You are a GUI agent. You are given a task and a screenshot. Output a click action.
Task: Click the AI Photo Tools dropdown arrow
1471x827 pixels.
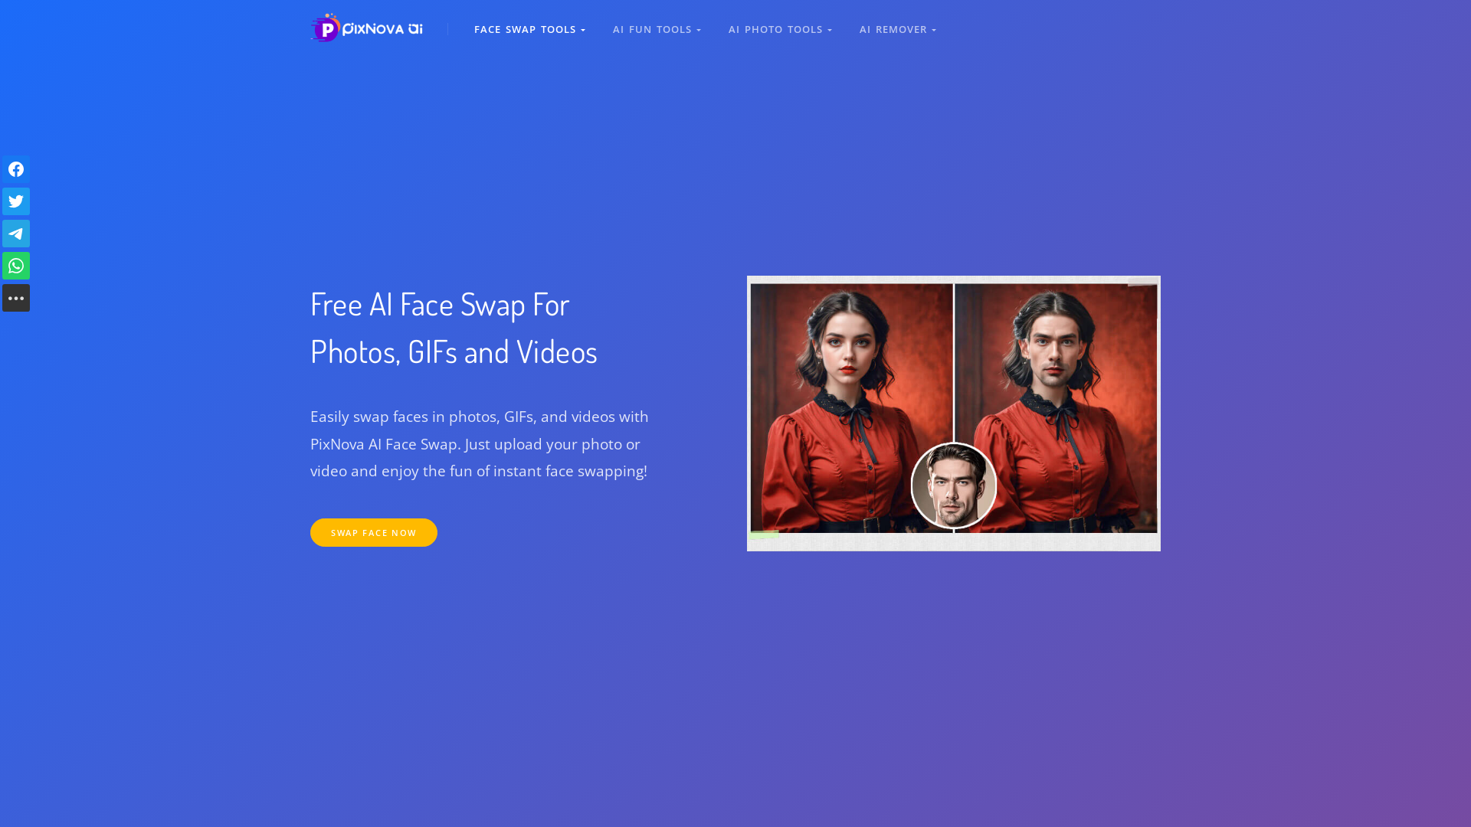pyautogui.click(x=830, y=30)
